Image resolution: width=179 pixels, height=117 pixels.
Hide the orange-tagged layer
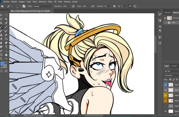[165, 101]
